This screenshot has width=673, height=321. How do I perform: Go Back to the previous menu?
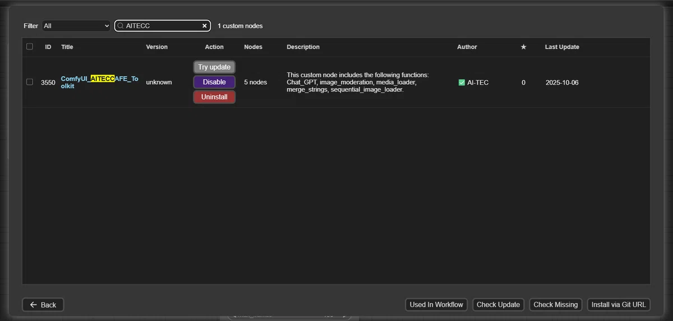coord(43,305)
